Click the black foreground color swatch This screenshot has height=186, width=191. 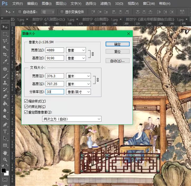click(3, 170)
